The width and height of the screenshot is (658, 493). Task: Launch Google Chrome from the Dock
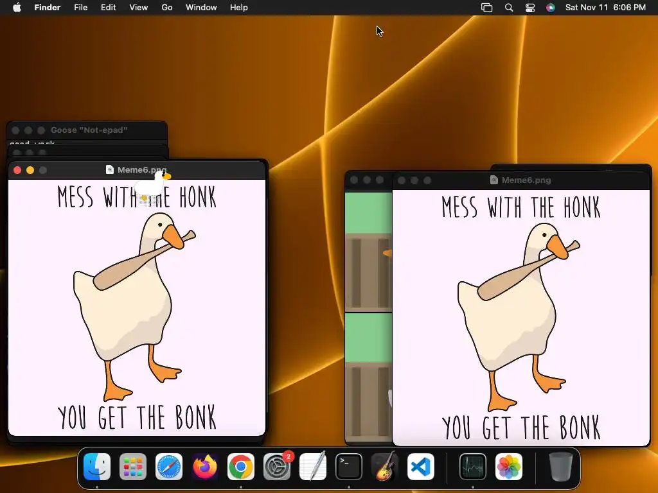coord(241,467)
